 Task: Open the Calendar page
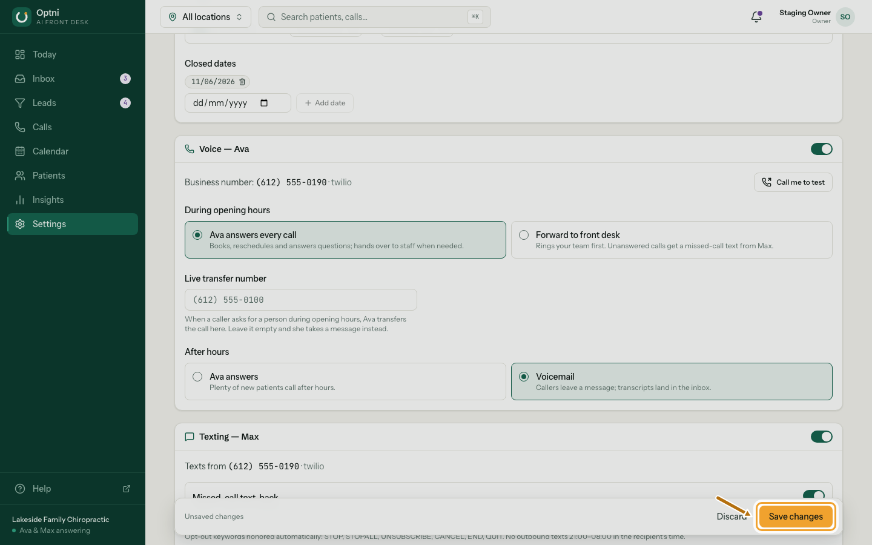point(73,151)
